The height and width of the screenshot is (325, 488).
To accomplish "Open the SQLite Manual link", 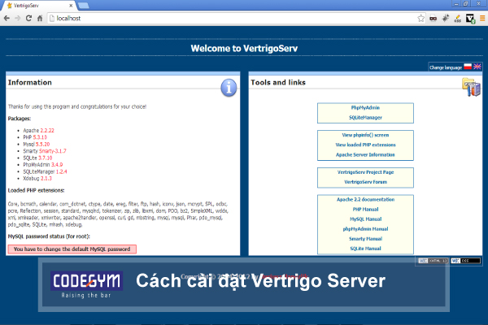I will (x=365, y=249).
